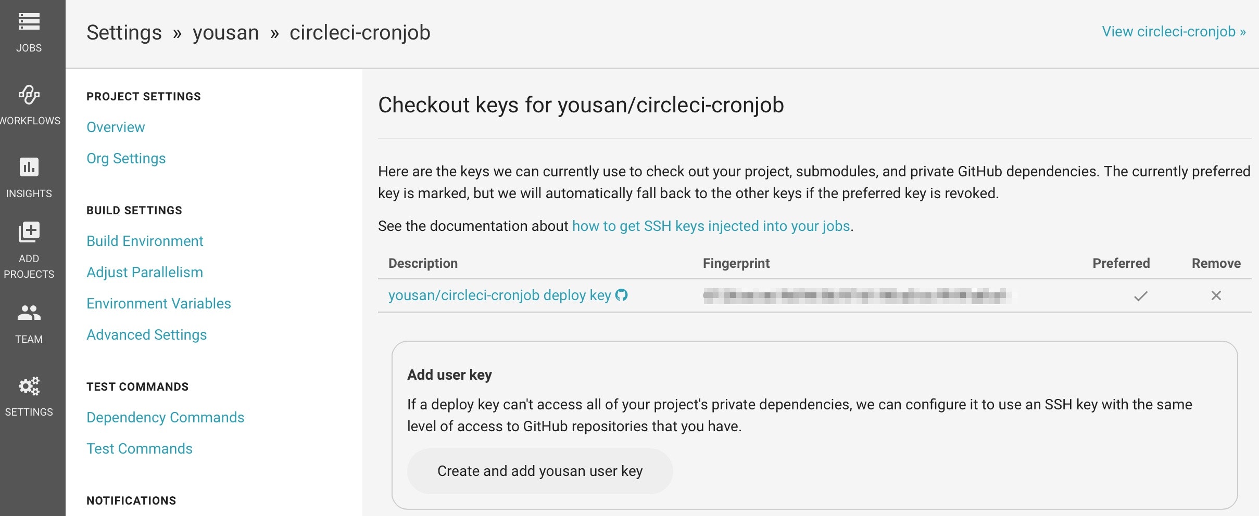This screenshot has width=1259, height=516.
Task: Open Org Settings in sidebar
Action: pyautogui.click(x=126, y=159)
